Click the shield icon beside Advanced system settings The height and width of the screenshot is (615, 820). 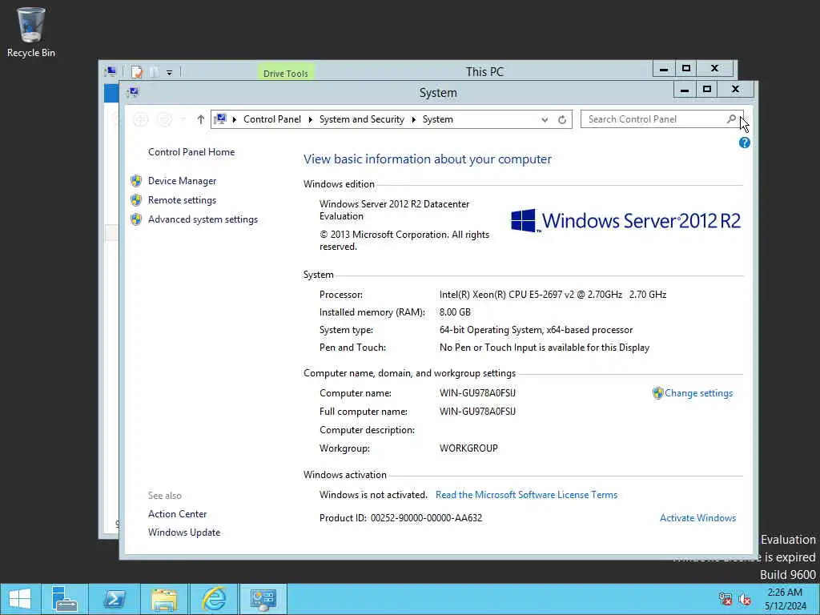pos(136,219)
